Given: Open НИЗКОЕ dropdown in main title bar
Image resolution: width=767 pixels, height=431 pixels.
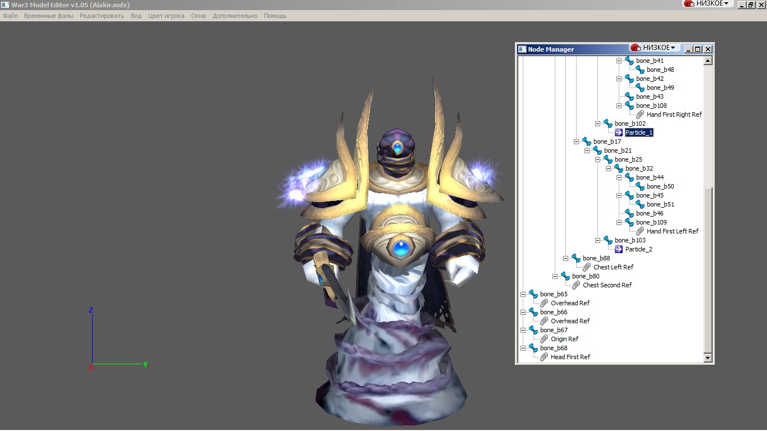Looking at the screenshot, I should pos(707,3).
